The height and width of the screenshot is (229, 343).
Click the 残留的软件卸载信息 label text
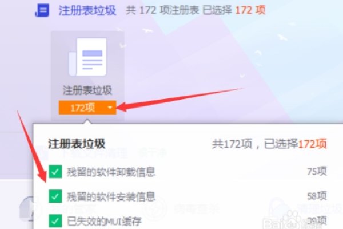(111, 172)
